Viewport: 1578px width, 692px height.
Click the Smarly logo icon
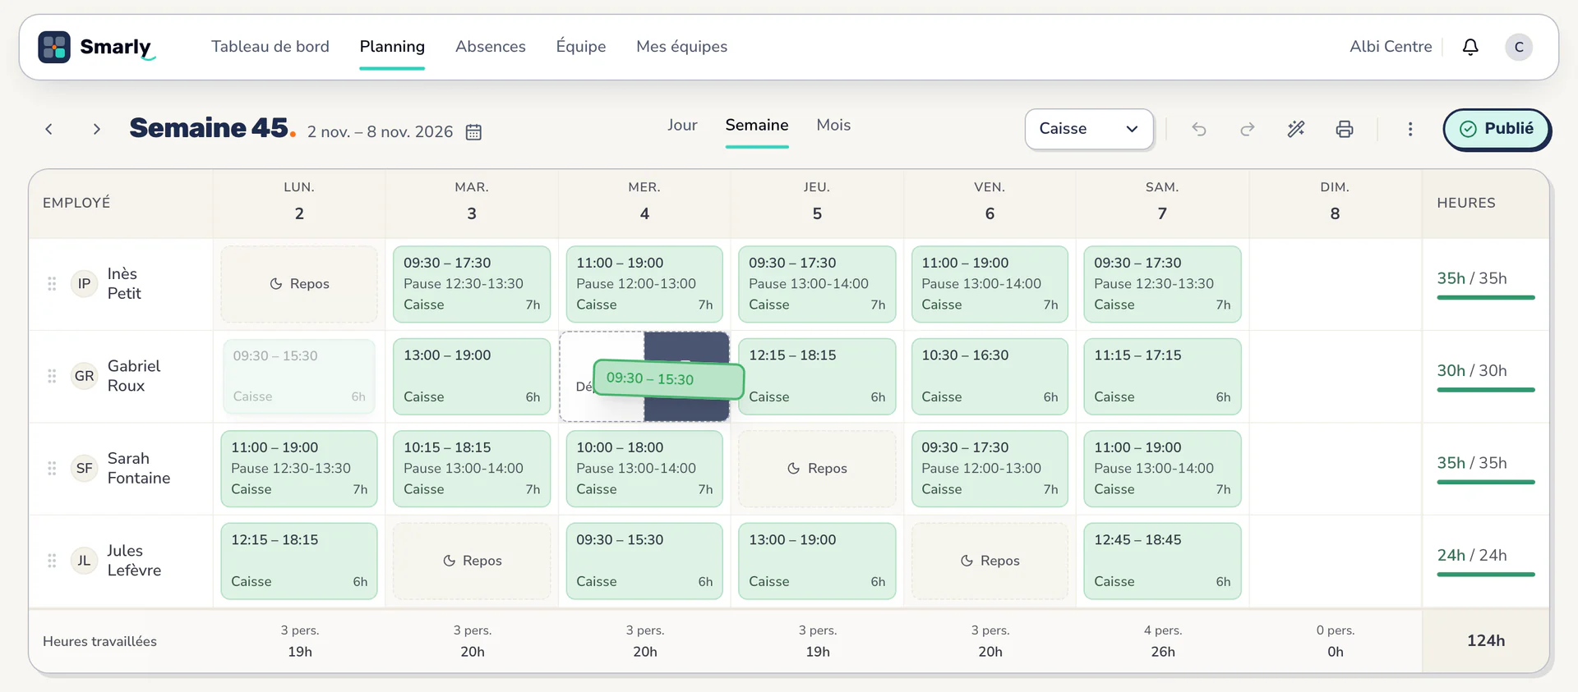coord(54,47)
